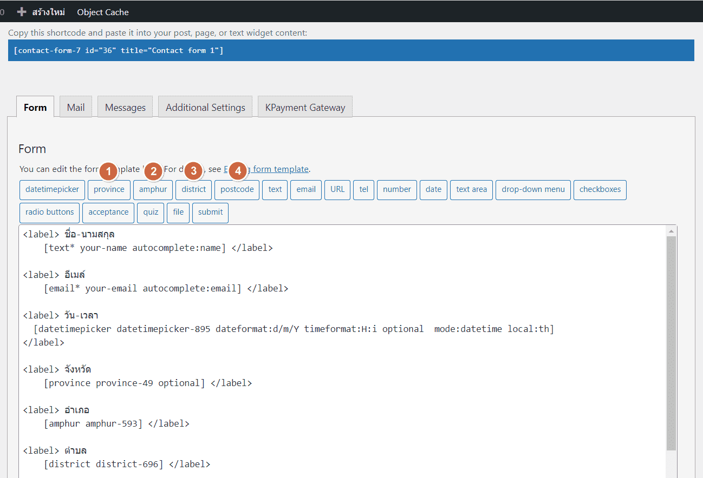Click the plus icon for creating new content
This screenshot has height=478, width=703.
22,11
